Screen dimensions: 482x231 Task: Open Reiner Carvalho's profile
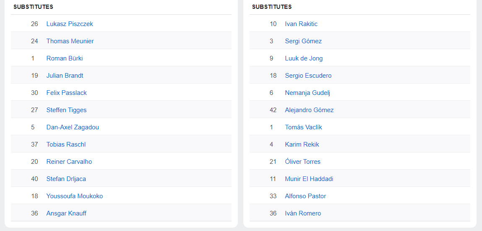(x=69, y=162)
